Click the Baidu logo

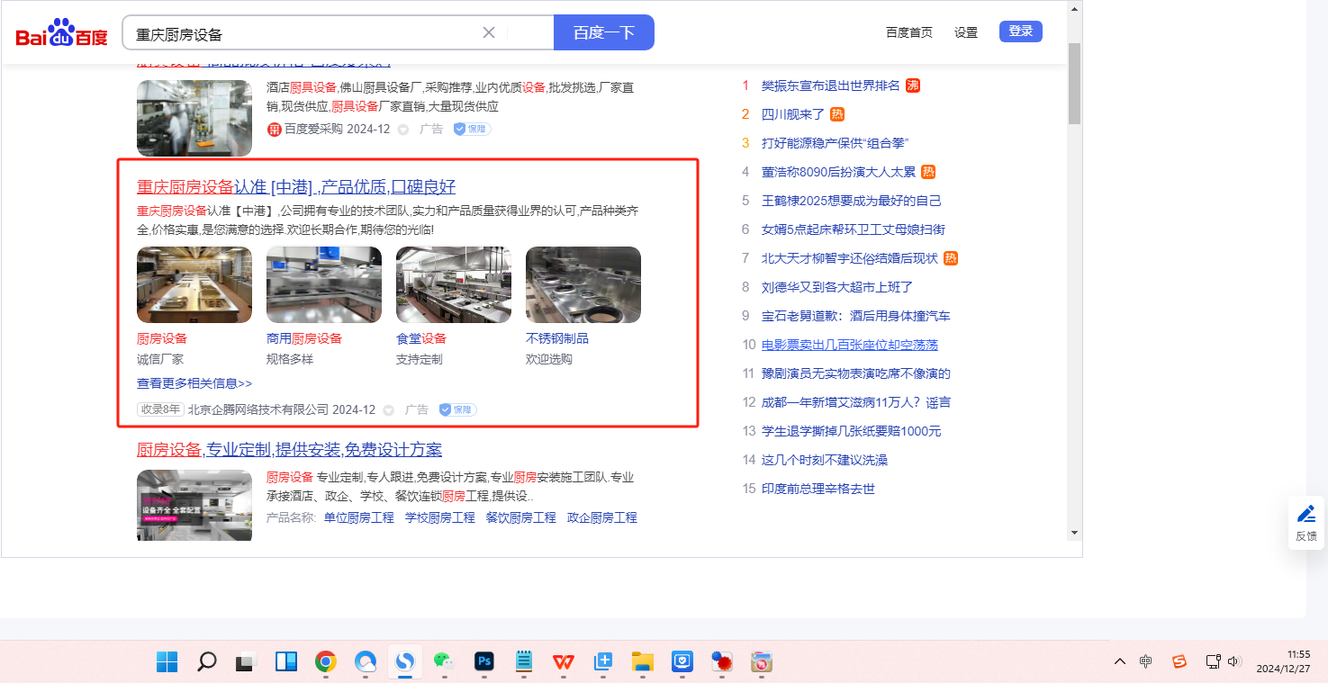tap(61, 33)
